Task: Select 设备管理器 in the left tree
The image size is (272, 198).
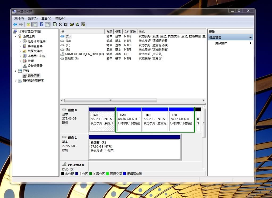Action: click(35, 66)
